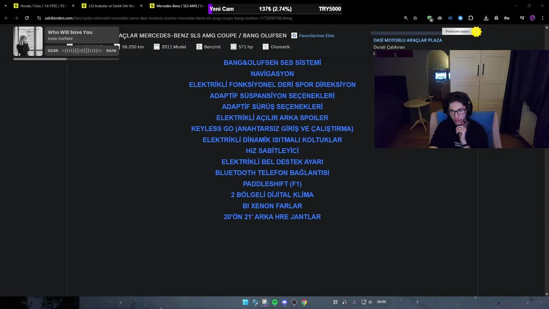The image size is (549, 309).
Task: Go back to previous page
Action: tap(6, 18)
